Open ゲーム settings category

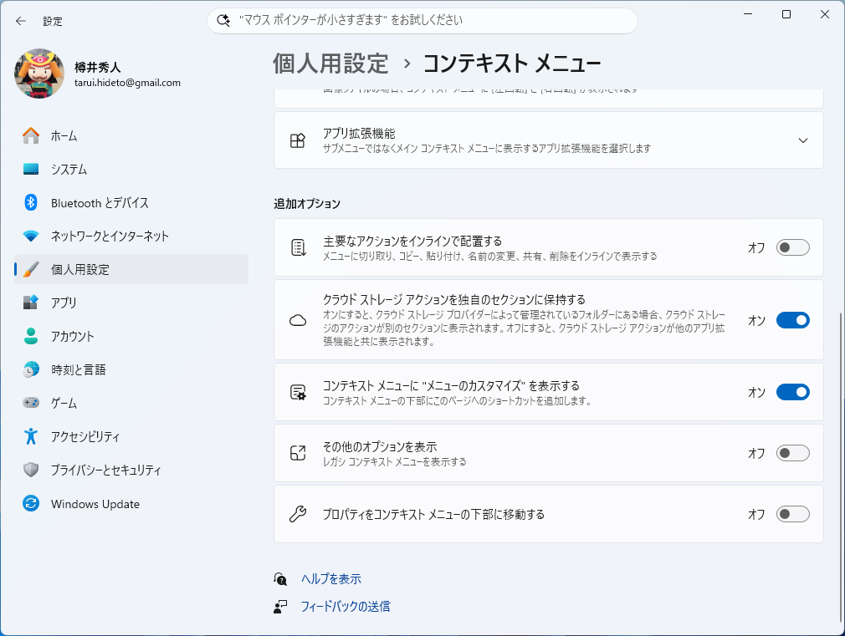point(131,402)
